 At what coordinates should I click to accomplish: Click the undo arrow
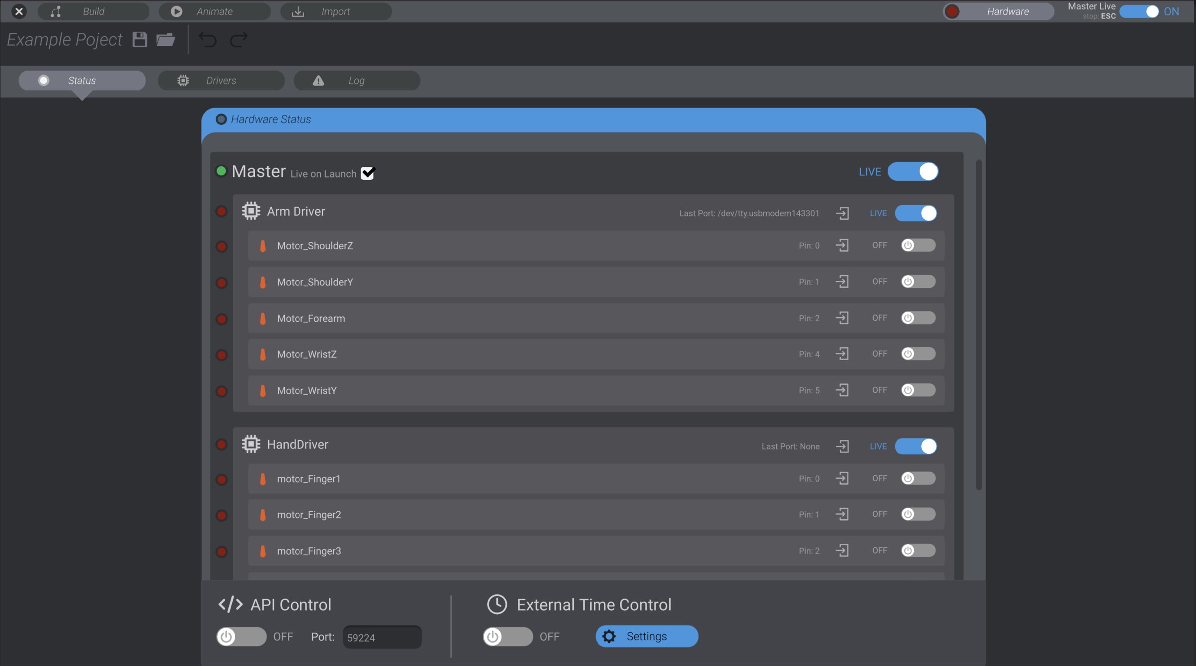point(209,40)
